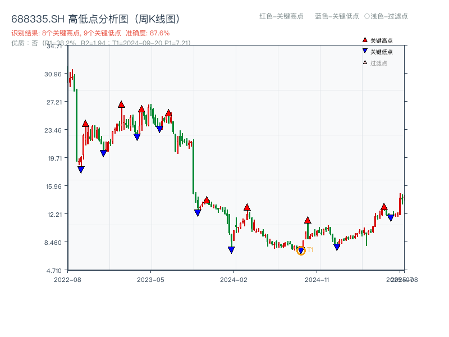
Task: Click the red high-point marker near 2022-08 peak
Action: tap(85, 124)
